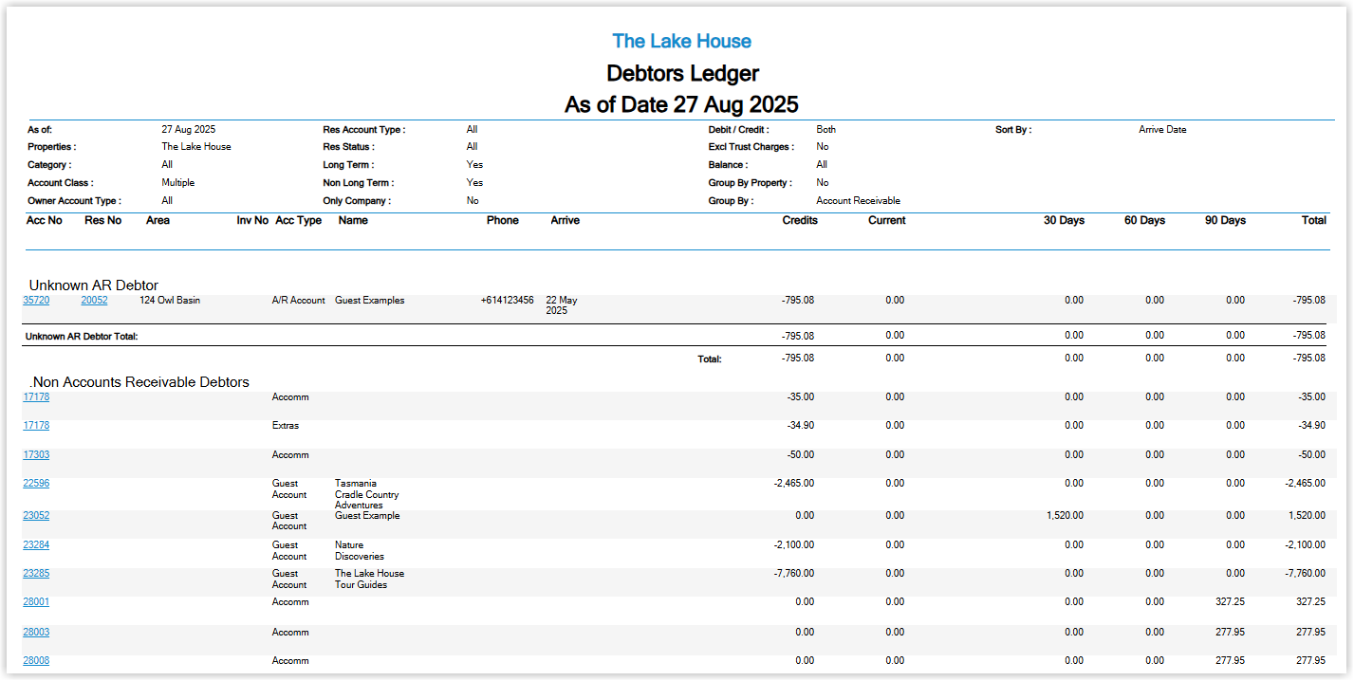Click the Extras account type cell
This screenshot has height=681, width=1354.
point(286,426)
